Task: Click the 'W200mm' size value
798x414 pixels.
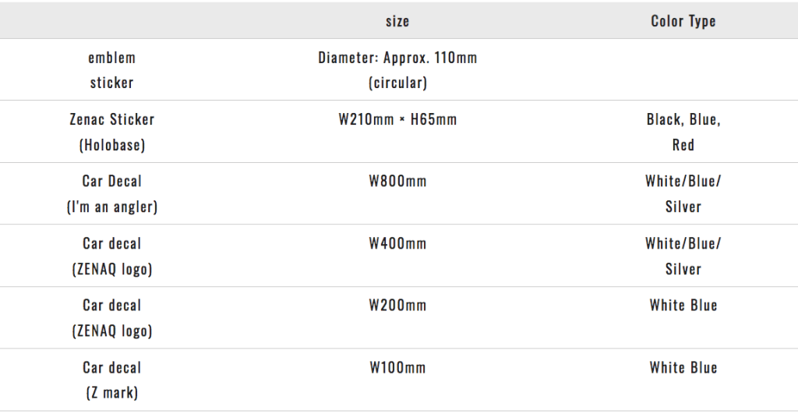Action: 397,306
